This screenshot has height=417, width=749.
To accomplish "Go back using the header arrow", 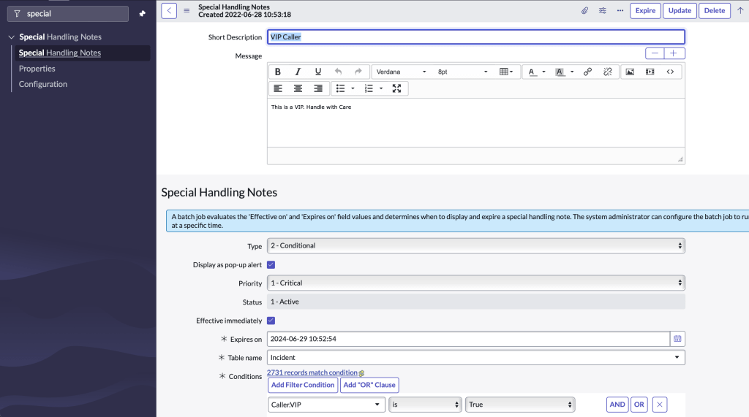I will coord(169,11).
